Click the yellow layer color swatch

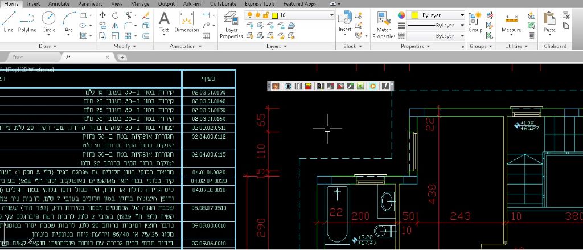[x=274, y=15]
